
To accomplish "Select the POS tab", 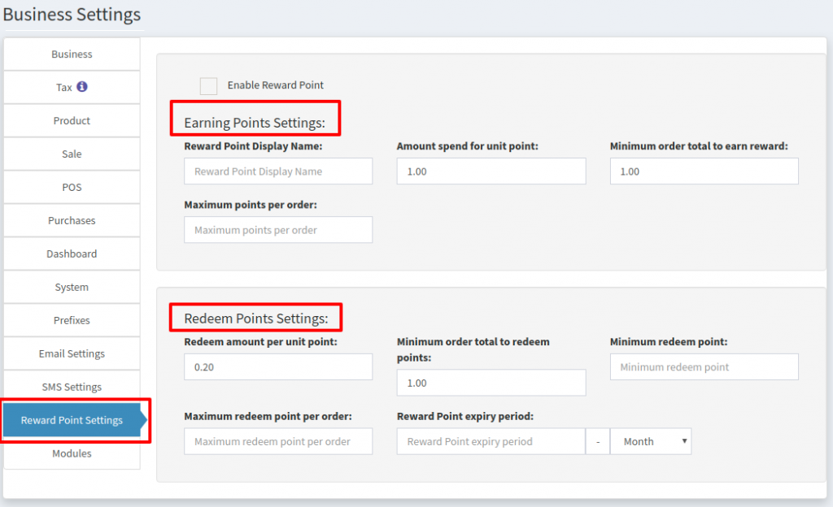I will tap(72, 187).
